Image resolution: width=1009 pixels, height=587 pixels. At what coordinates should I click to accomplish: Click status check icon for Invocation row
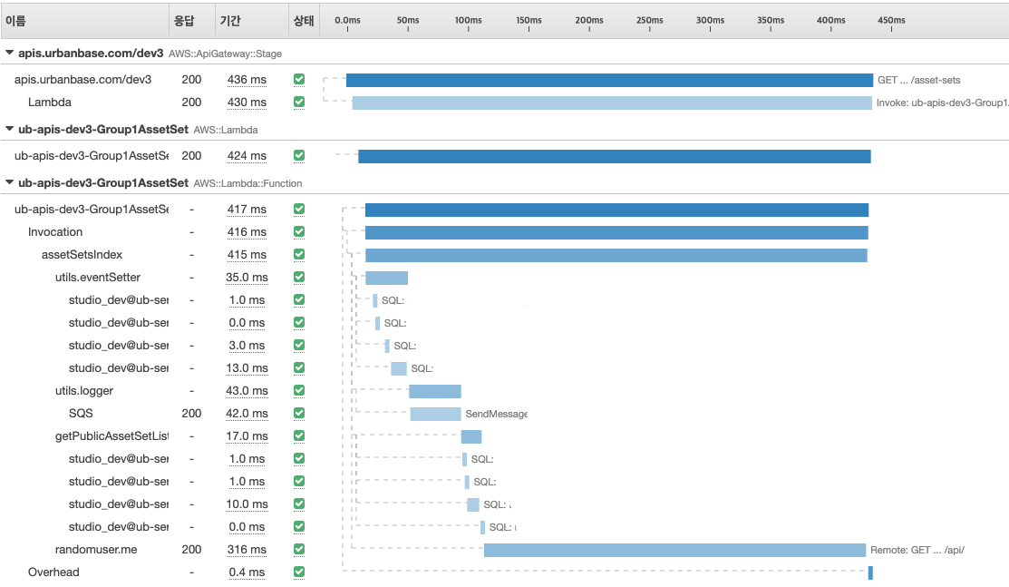tap(299, 231)
